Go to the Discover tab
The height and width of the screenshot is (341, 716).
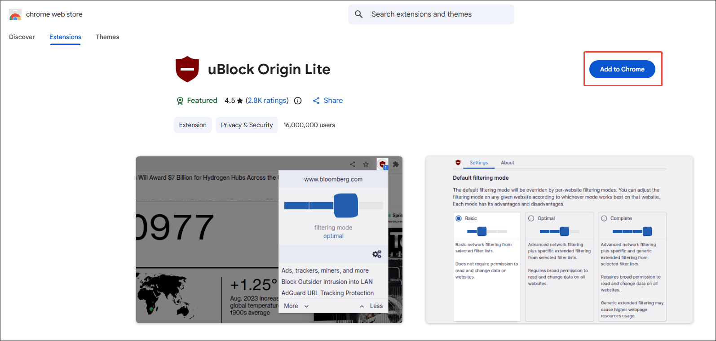[22, 37]
